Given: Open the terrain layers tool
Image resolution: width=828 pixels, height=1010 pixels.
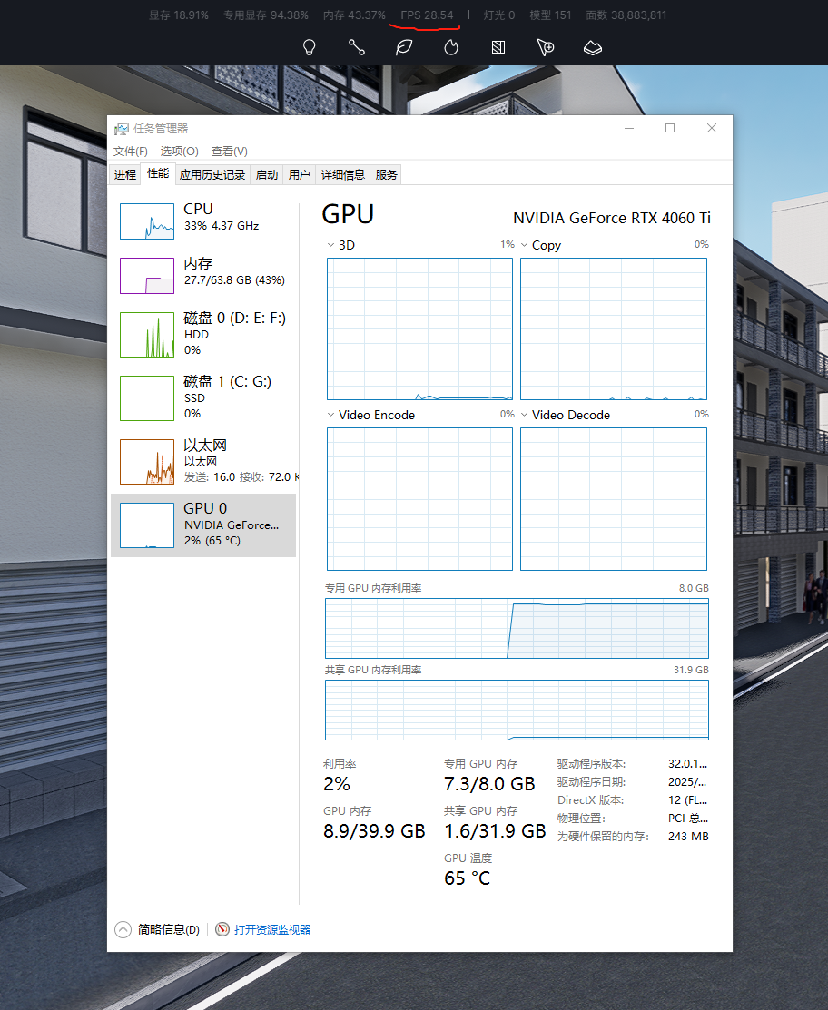Looking at the screenshot, I should point(592,47).
